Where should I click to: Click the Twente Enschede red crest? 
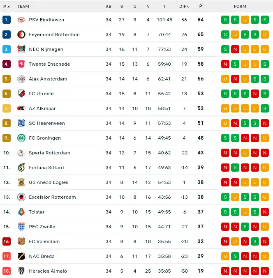[21, 64]
